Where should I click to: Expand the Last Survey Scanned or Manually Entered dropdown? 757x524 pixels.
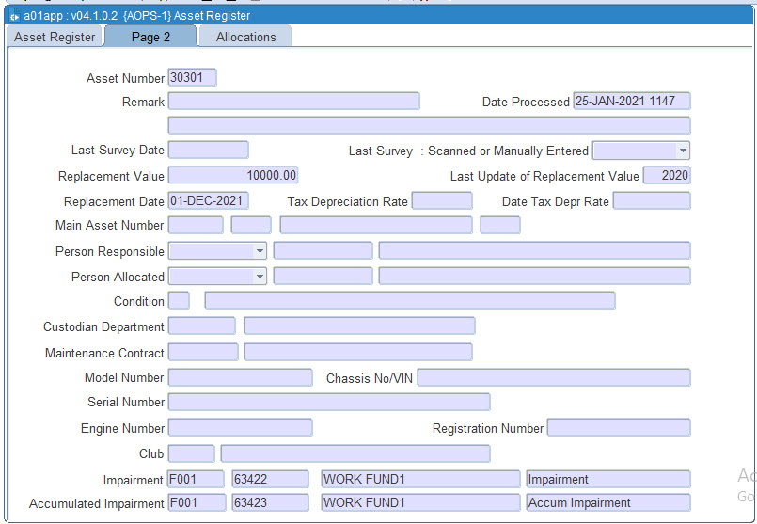pos(682,151)
